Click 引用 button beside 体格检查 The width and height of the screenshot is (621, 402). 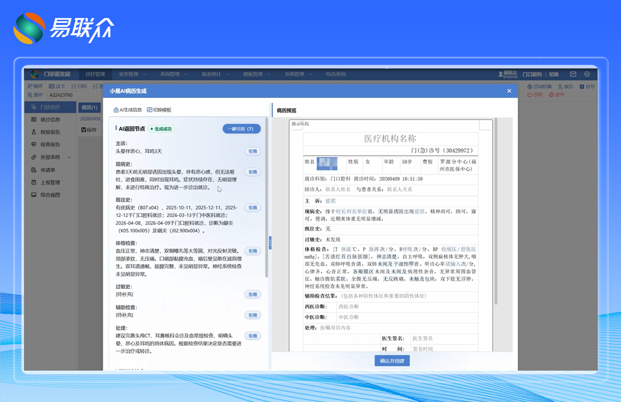click(x=253, y=251)
